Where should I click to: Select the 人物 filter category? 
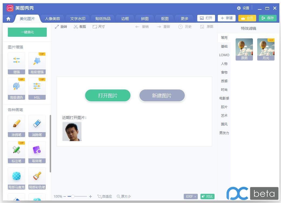(x=224, y=64)
